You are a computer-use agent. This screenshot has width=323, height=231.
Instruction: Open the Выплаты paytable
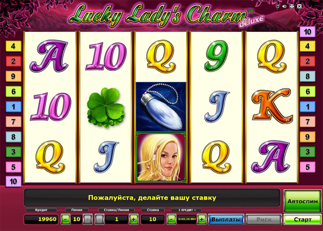(x=226, y=219)
